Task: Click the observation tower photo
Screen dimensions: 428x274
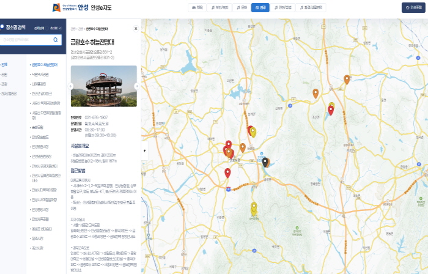Action: point(103,86)
